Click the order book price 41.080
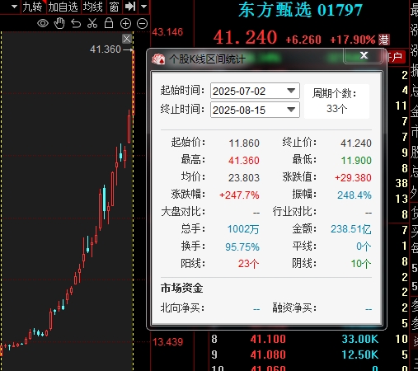This screenshot has width=418, height=371. [x=268, y=355]
